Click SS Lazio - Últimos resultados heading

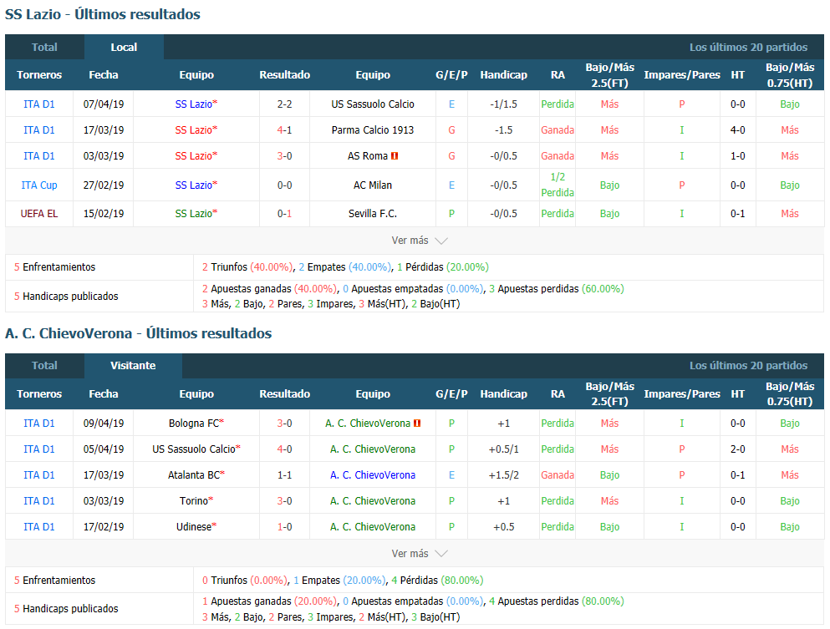(x=103, y=14)
